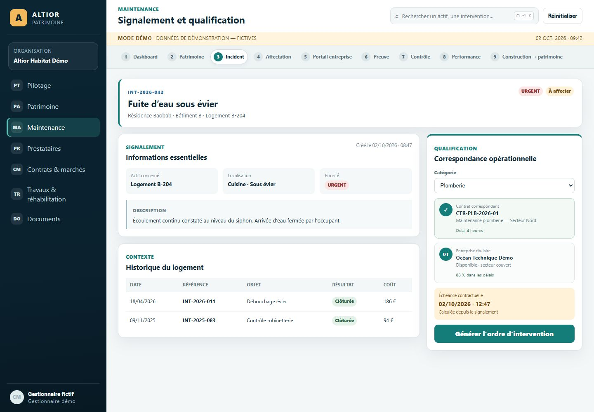The image size is (594, 412).
Task: Click the CM badge icon beside Contrats & marchés
Action: point(17,169)
